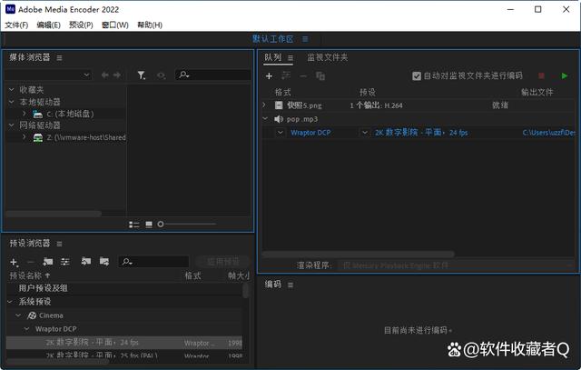This screenshot has height=370, width=581.
Task: Select the 2K 数字影院 24 fps preset row
Action: [124, 343]
